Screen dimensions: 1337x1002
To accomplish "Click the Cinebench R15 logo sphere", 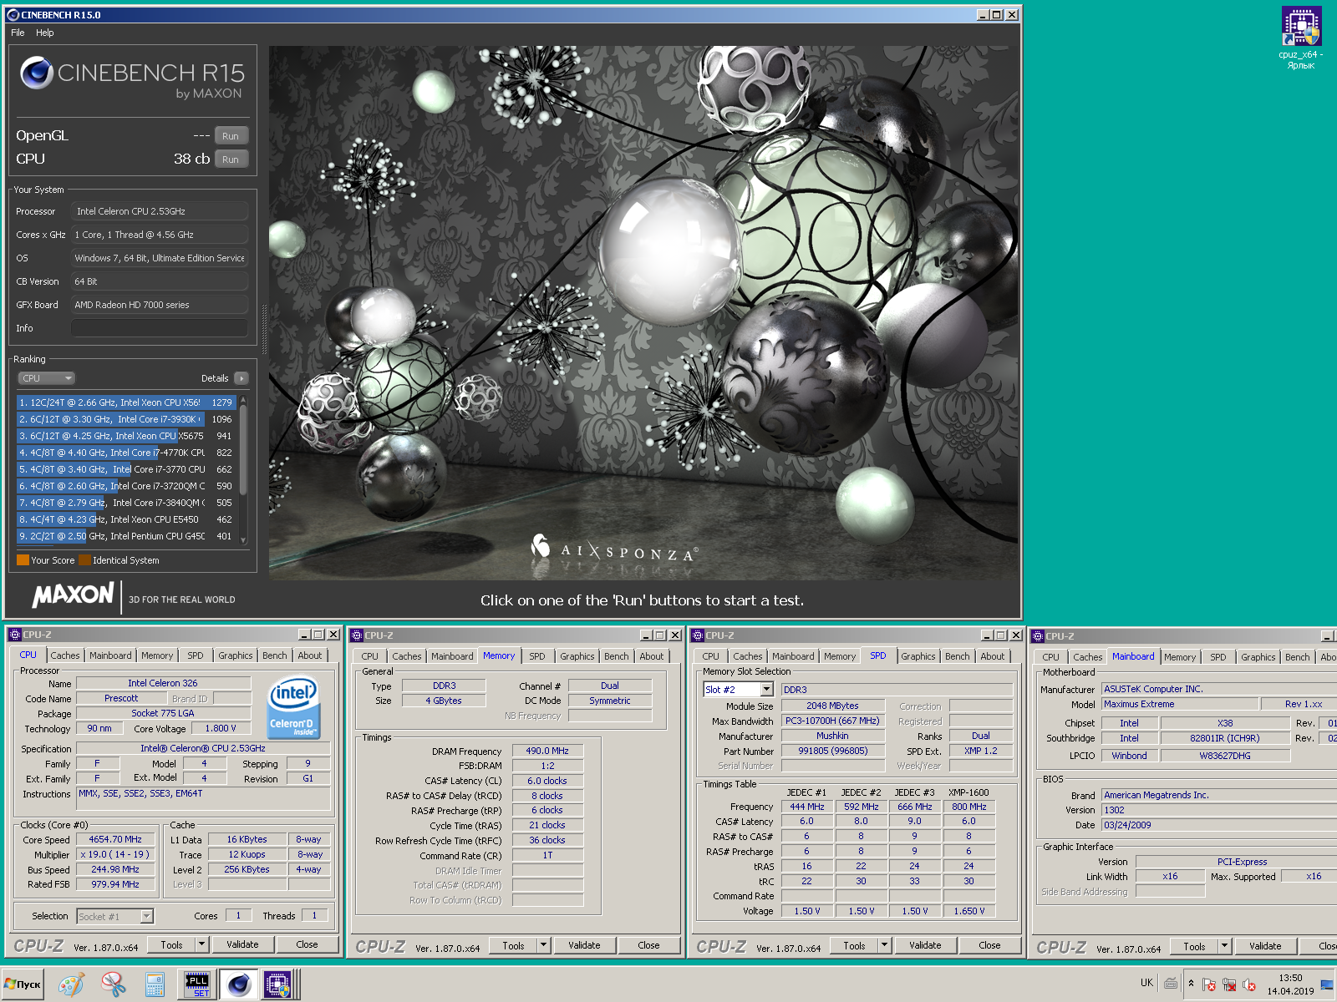I will coord(37,73).
